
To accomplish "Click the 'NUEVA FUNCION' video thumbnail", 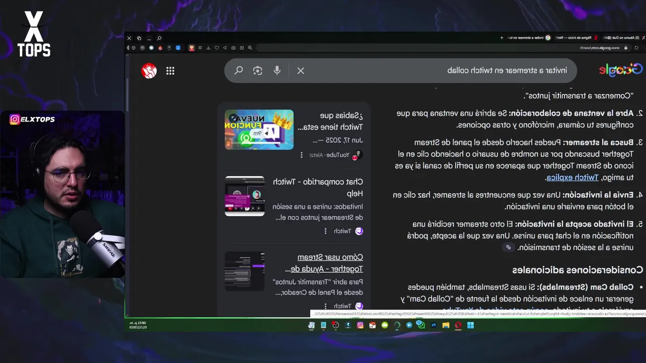I will click(x=259, y=130).
